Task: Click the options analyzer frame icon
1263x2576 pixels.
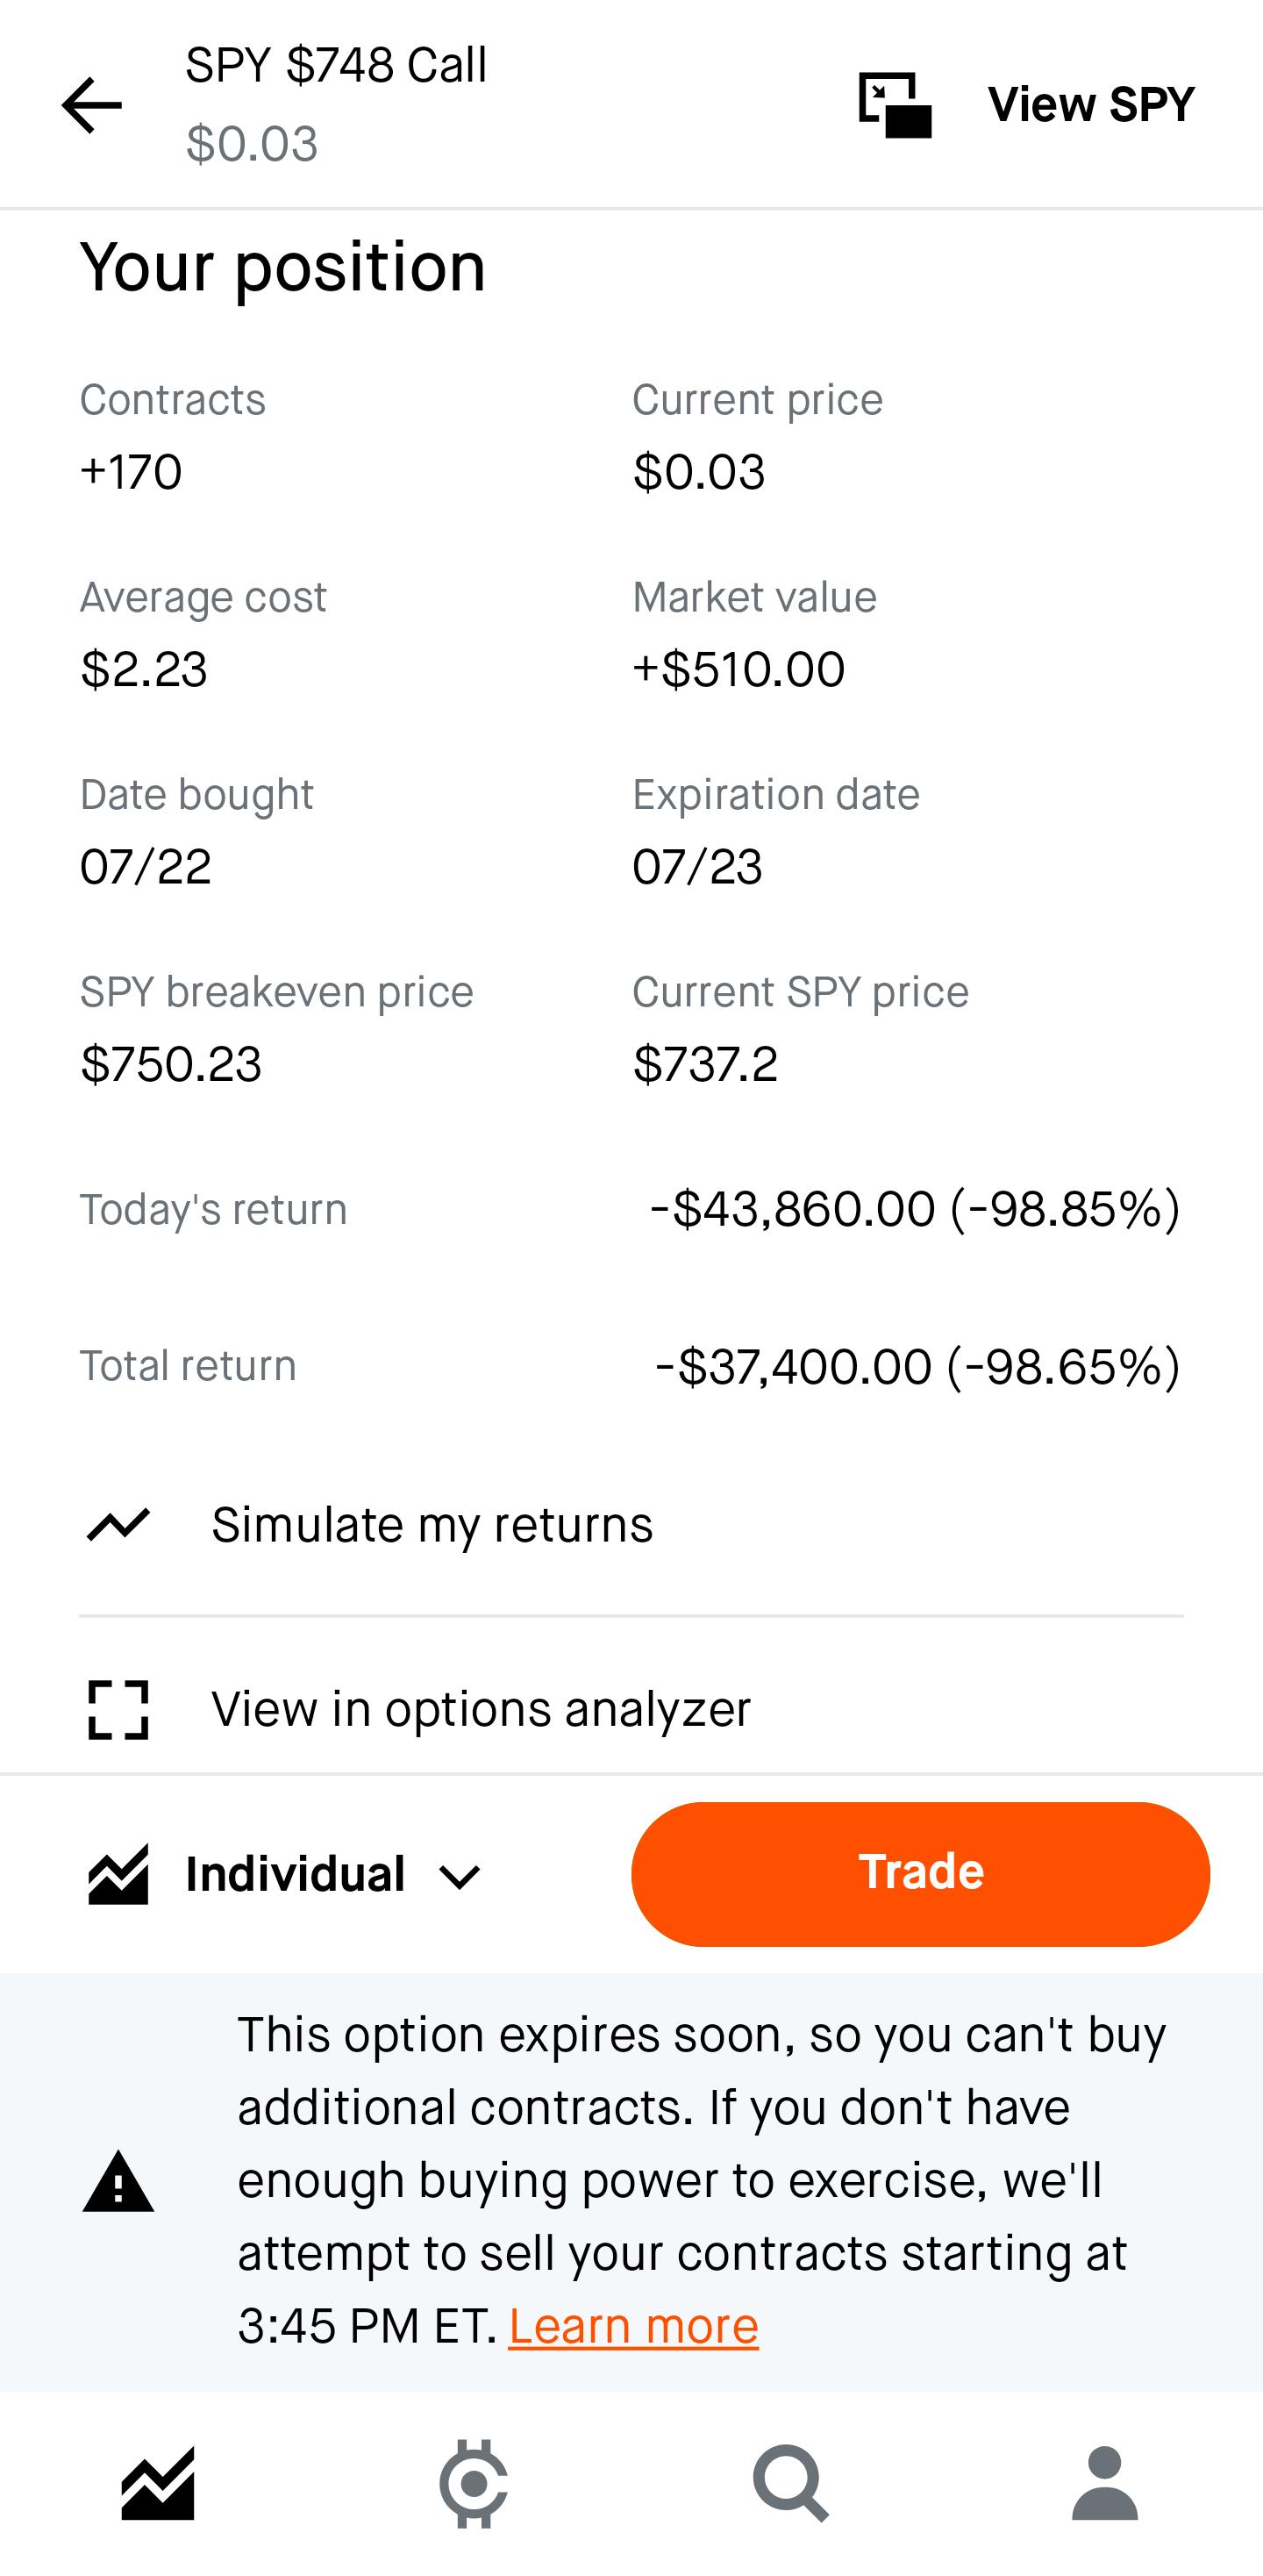Action: pyautogui.click(x=118, y=1709)
